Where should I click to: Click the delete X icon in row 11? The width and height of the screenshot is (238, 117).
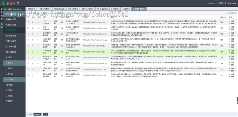click(x=230, y=23)
